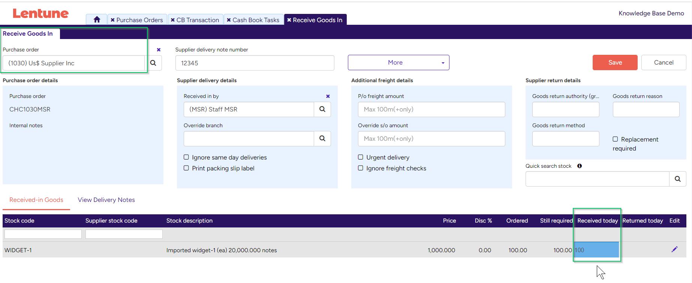This screenshot has width=692, height=283.
Task: Sort by Supplier stock code header
Action: (111, 221)
